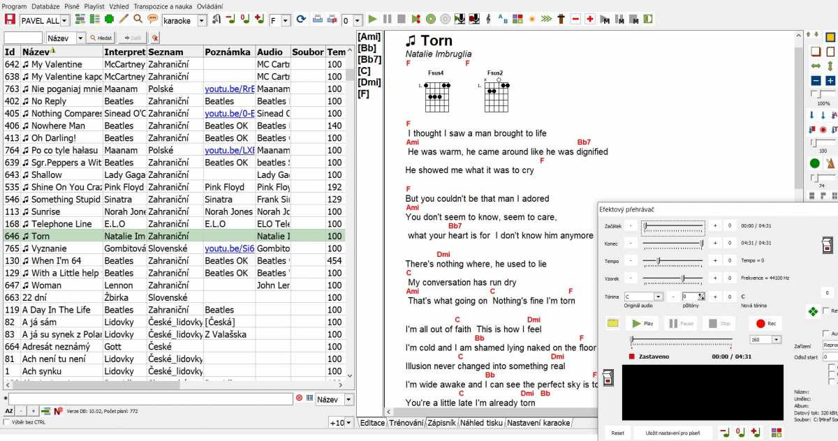838x441 pixels.
Task: Click the treble clef icon
Action: point(489,20)
